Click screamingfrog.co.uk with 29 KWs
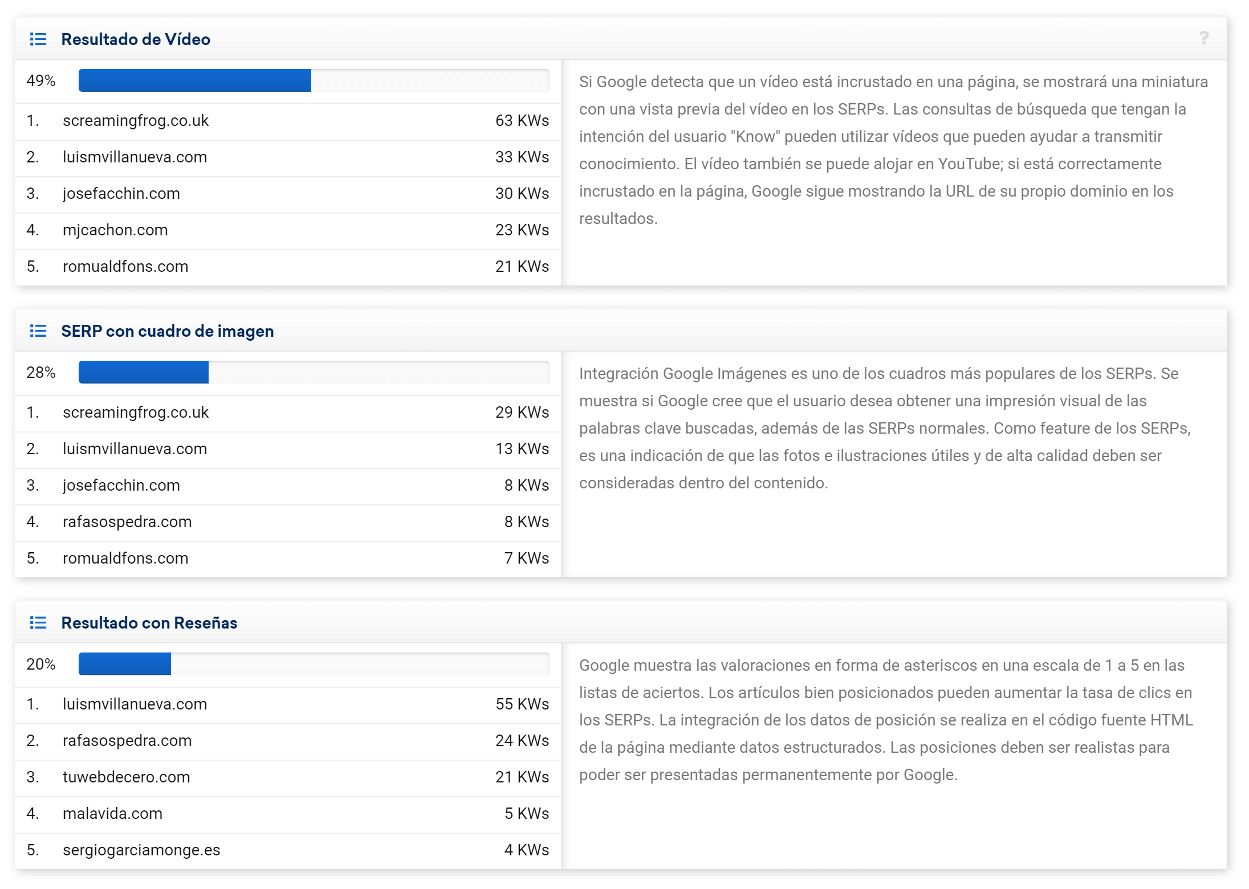This screenshot has height=889, width=1249. coord(136,413)
